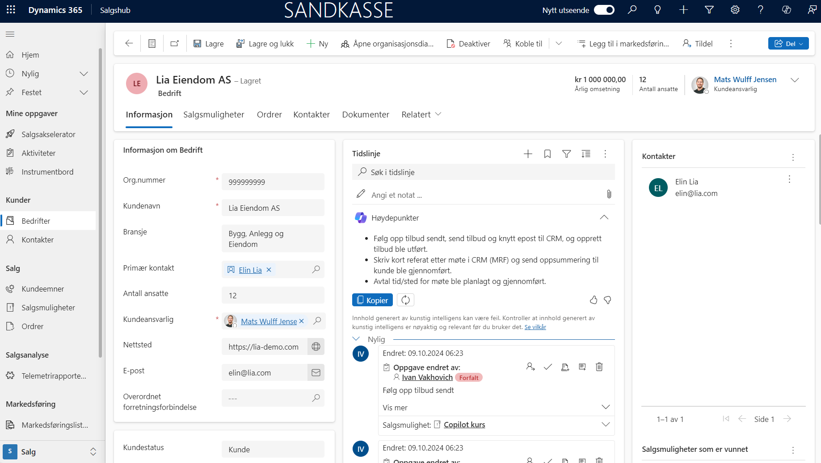Remove Mats Wulff Jensen from Kundeansvarlig
The height and width of the screenshot is (463, 821).
[301, 321]
